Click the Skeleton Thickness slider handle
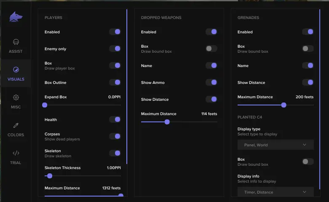This screenshot has height=202, width=329. [x=50, y=176]
